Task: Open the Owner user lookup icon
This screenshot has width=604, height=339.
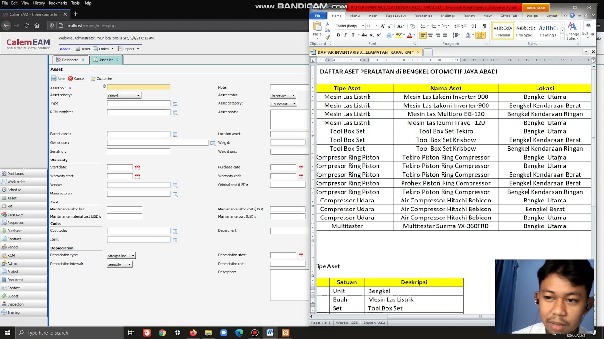Action: coord(213,143)
